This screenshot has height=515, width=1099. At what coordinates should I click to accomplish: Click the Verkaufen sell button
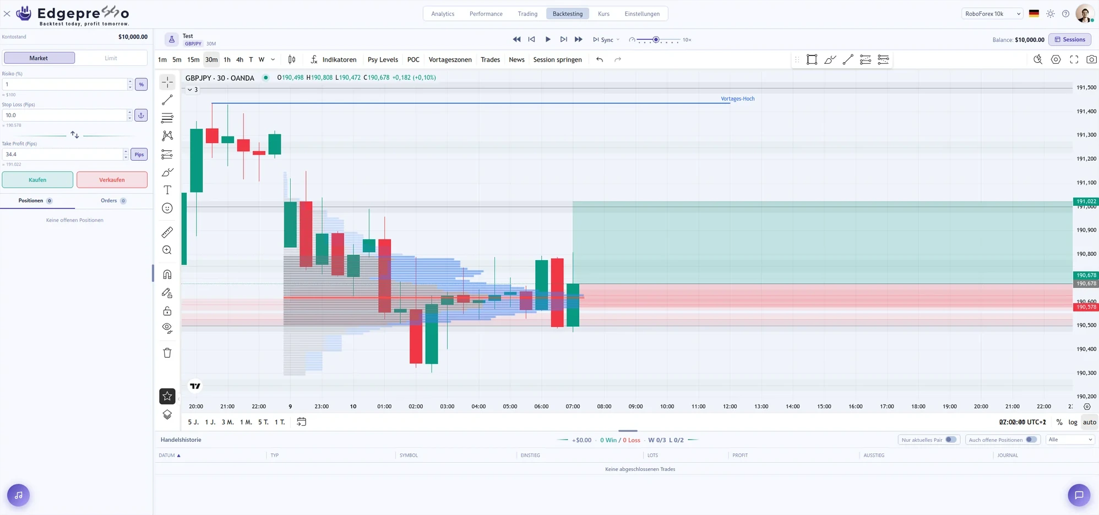[112, 180]
